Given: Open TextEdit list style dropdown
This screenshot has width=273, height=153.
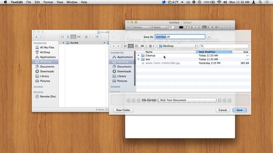Looking at the screenshot, I should [230, 27].
